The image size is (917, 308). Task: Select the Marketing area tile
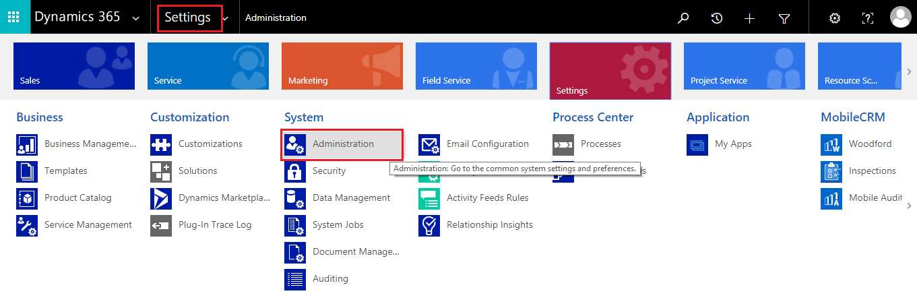click(342, 66)
